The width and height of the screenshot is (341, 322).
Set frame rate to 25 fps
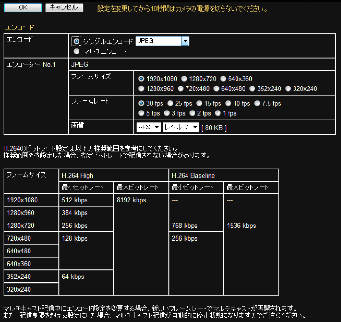tap(170, 103)
